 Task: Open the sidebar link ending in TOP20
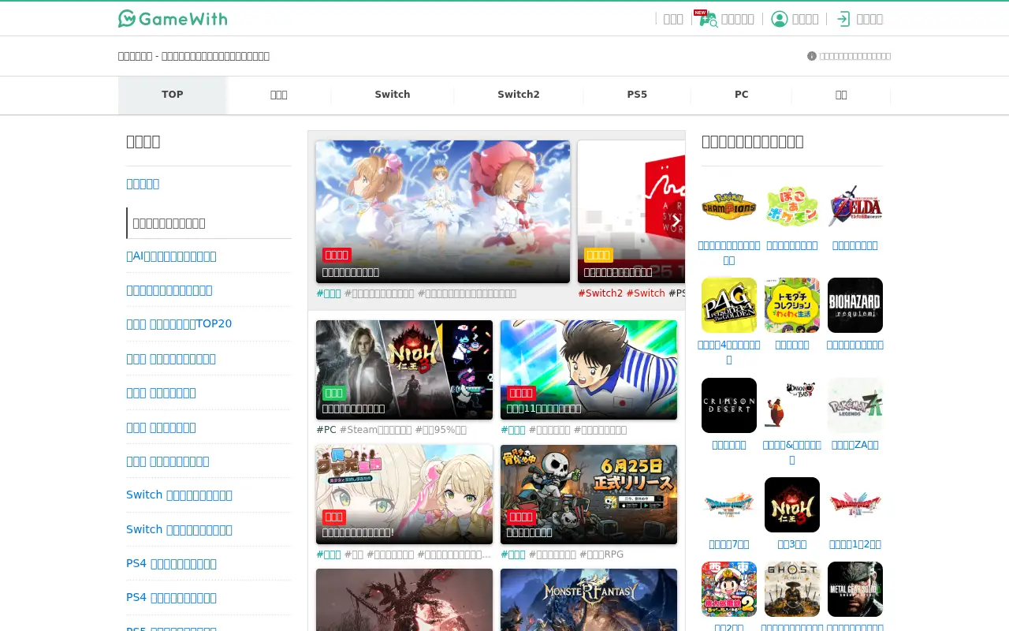tap(179, 323)
